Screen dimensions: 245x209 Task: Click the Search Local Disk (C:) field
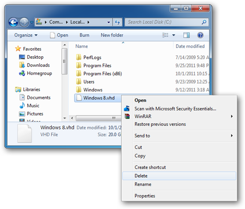tap(167, 22)
